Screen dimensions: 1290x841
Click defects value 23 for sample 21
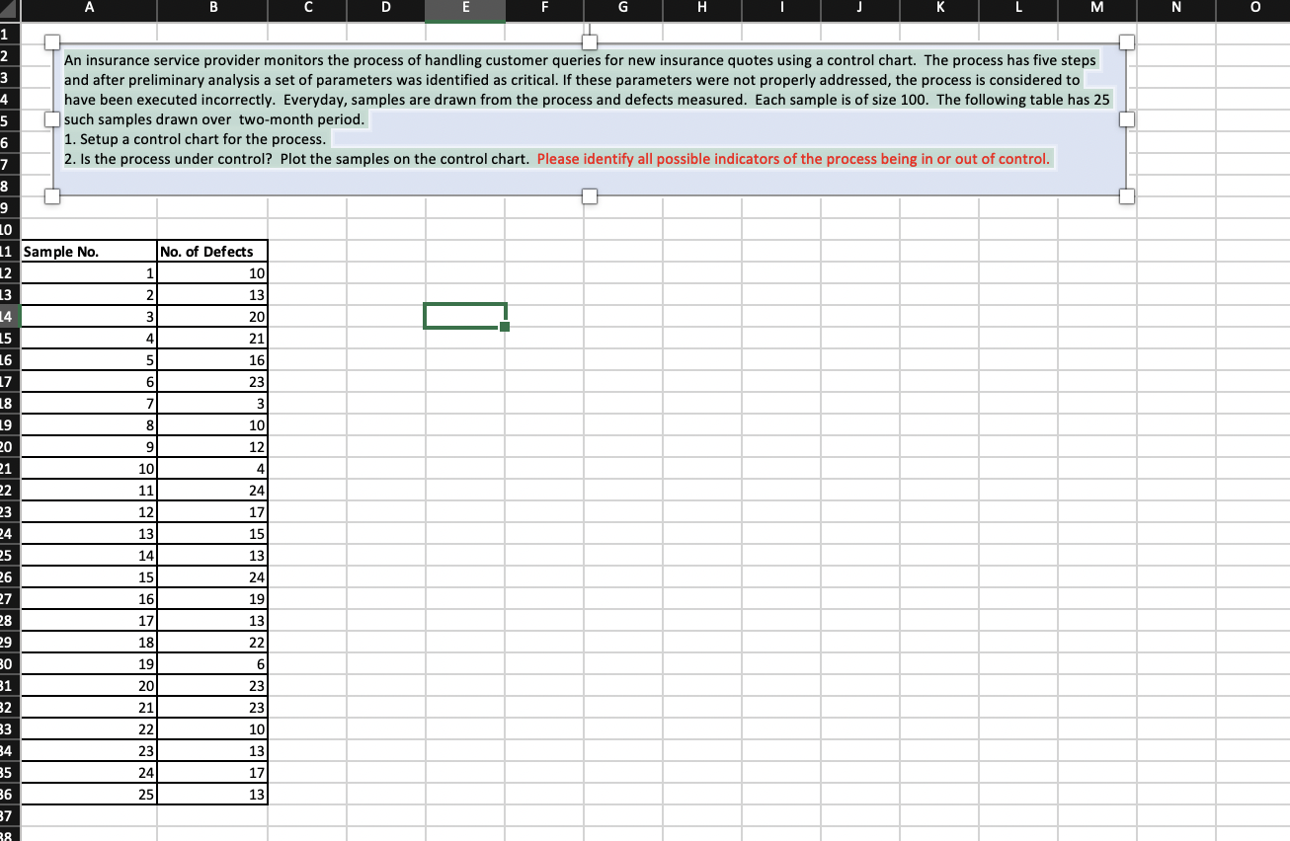212,708
